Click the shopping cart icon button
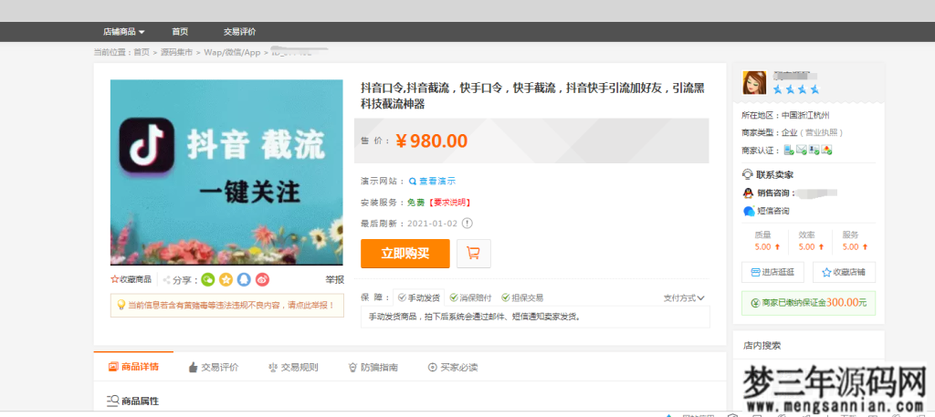This screenshot has height=417, width=935. [x=474, y=253]
